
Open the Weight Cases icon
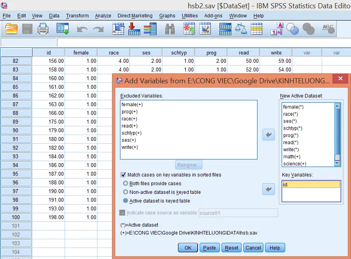coord(240,28)
